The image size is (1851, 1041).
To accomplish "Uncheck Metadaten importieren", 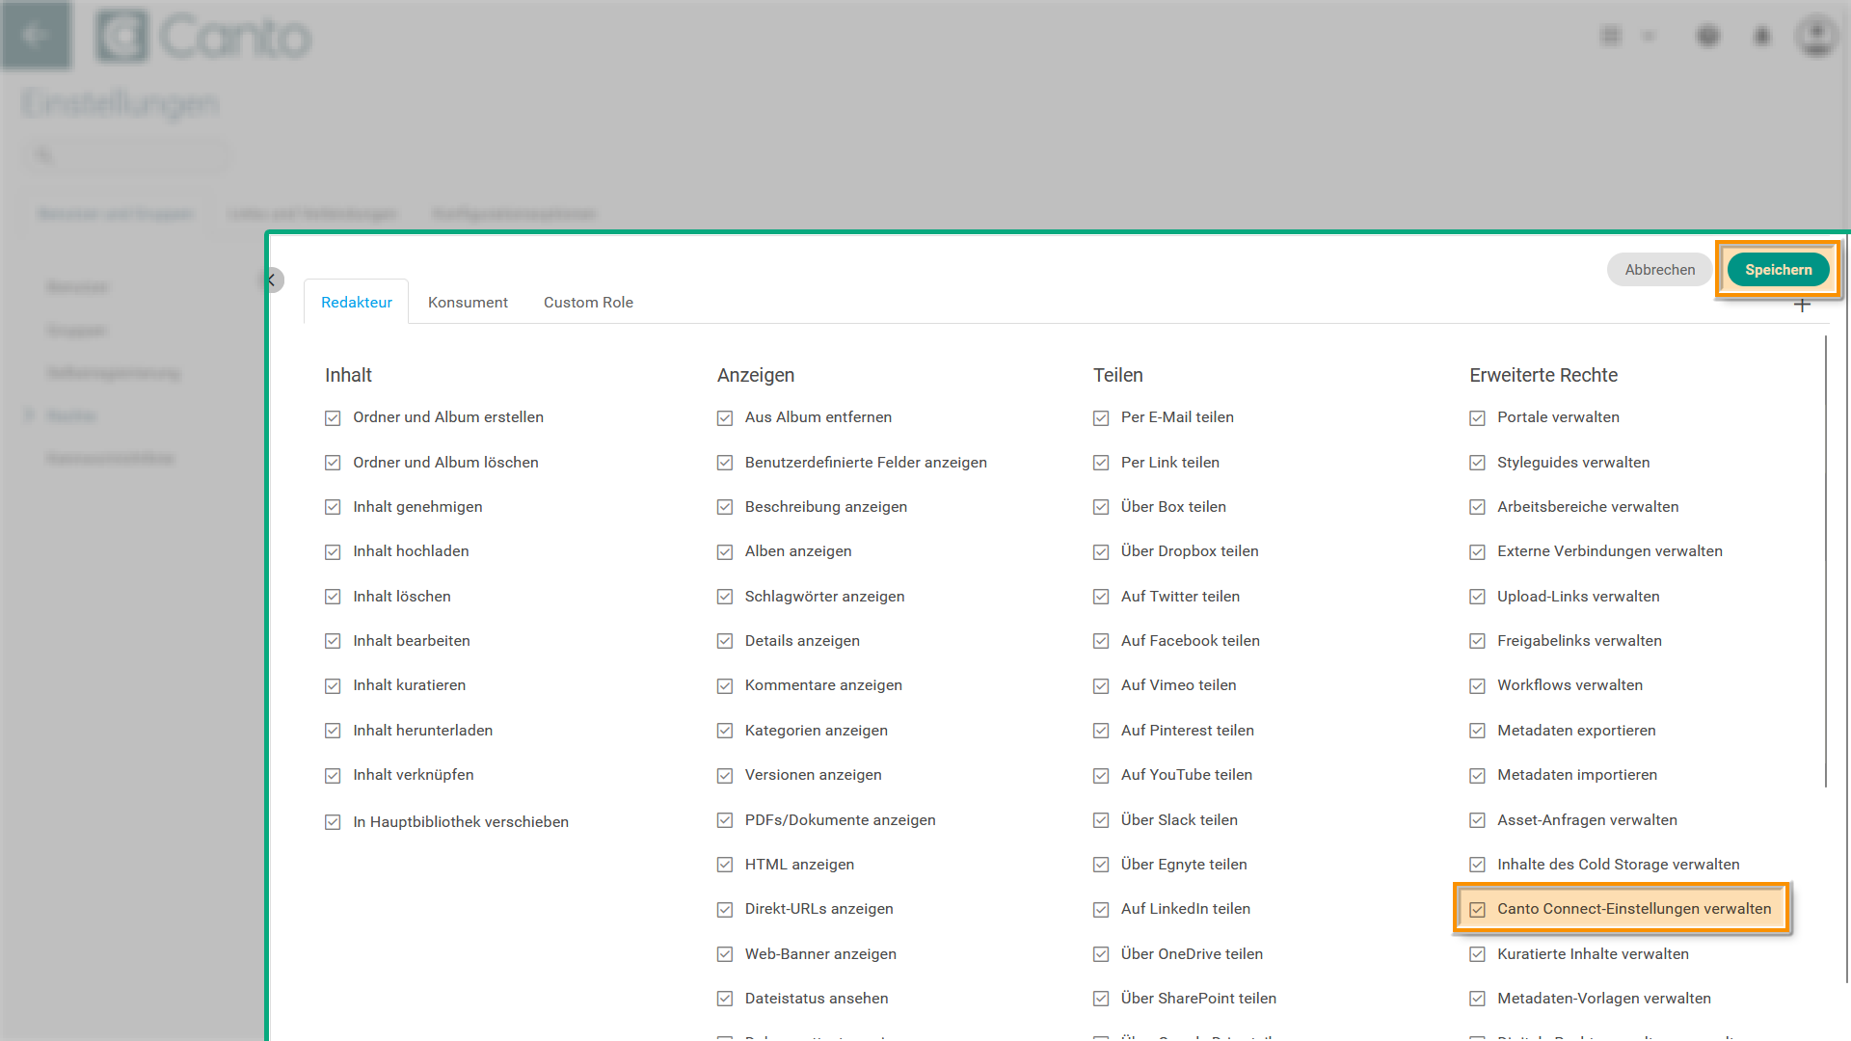I will (1477, 776).
